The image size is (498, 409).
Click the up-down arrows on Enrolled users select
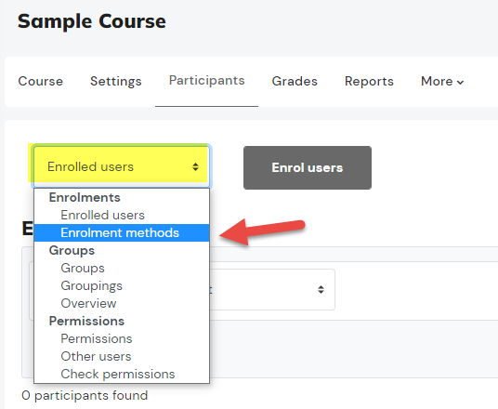(196, 166)
